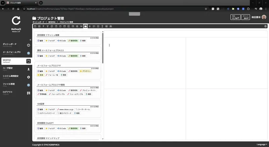Click the Method3 circular arrow logo
The width and height of the screenshot is (269, 147).
point(16,21)
